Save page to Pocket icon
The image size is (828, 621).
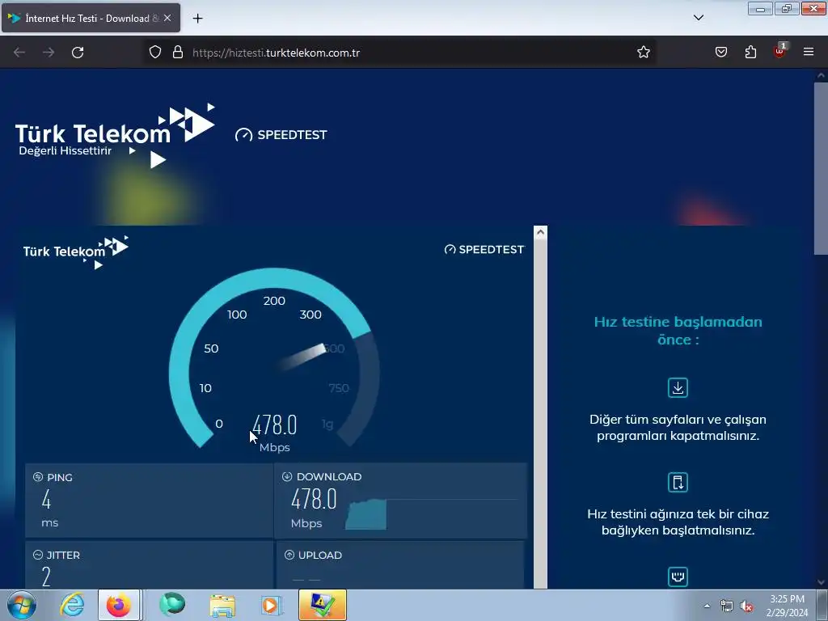coord(721,52)
